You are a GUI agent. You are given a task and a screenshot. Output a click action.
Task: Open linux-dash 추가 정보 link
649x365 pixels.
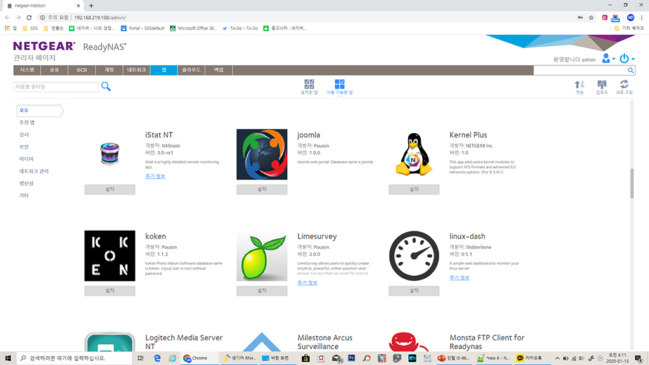[x=459, y=278]
